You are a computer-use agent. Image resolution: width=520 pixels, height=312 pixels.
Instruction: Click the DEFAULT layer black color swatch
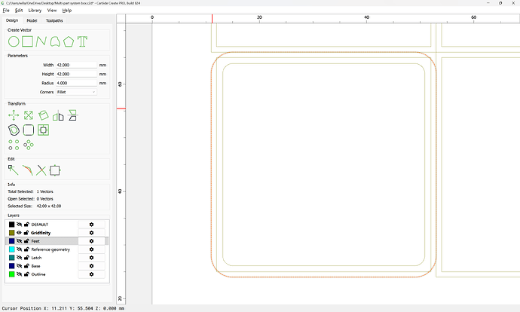pyautogui.click(x=11, y=225)
